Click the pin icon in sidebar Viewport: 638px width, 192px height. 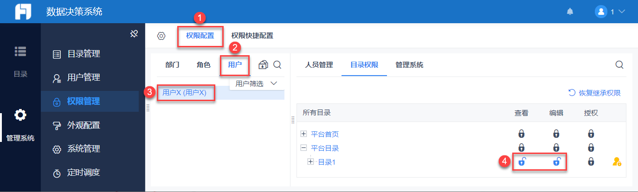coord(134,34)
